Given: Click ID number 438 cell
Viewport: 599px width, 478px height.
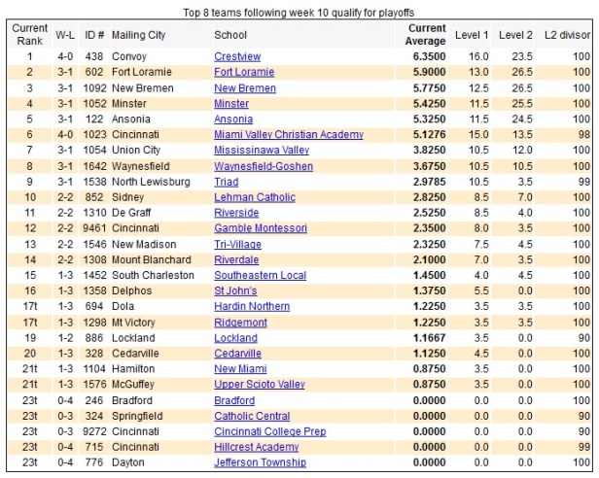Looking at the screenshot, I should tap(94, 56).
